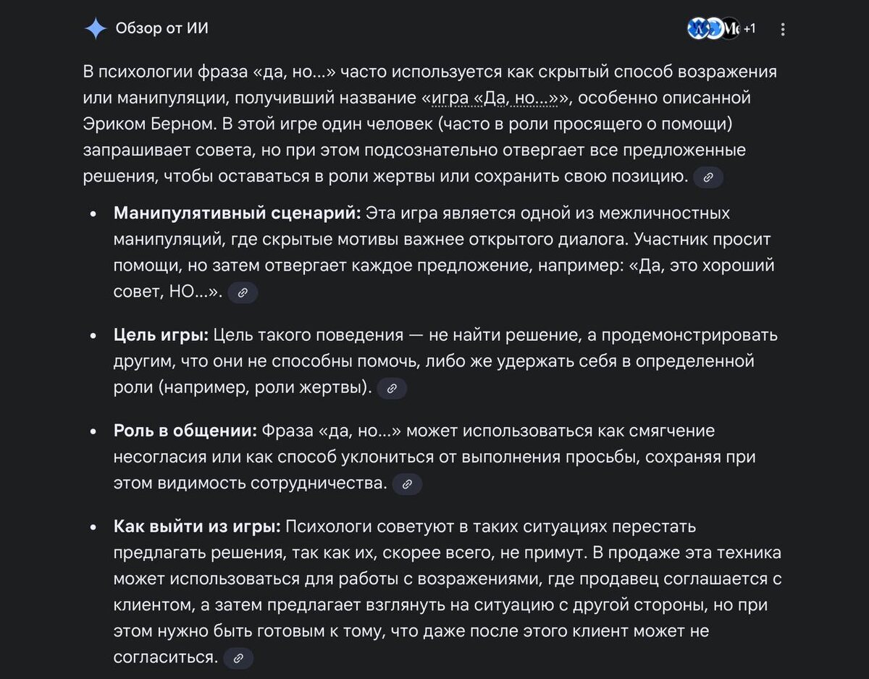
Task: Click the link icon ending the Как выйти из игры bullet
Action: tap(239, 658)
